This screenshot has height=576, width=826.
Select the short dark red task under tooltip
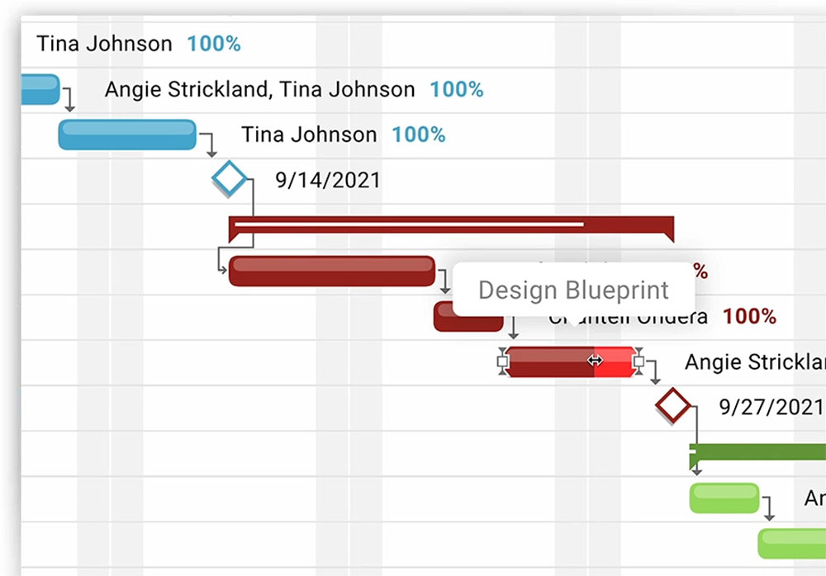pos(468,317)
